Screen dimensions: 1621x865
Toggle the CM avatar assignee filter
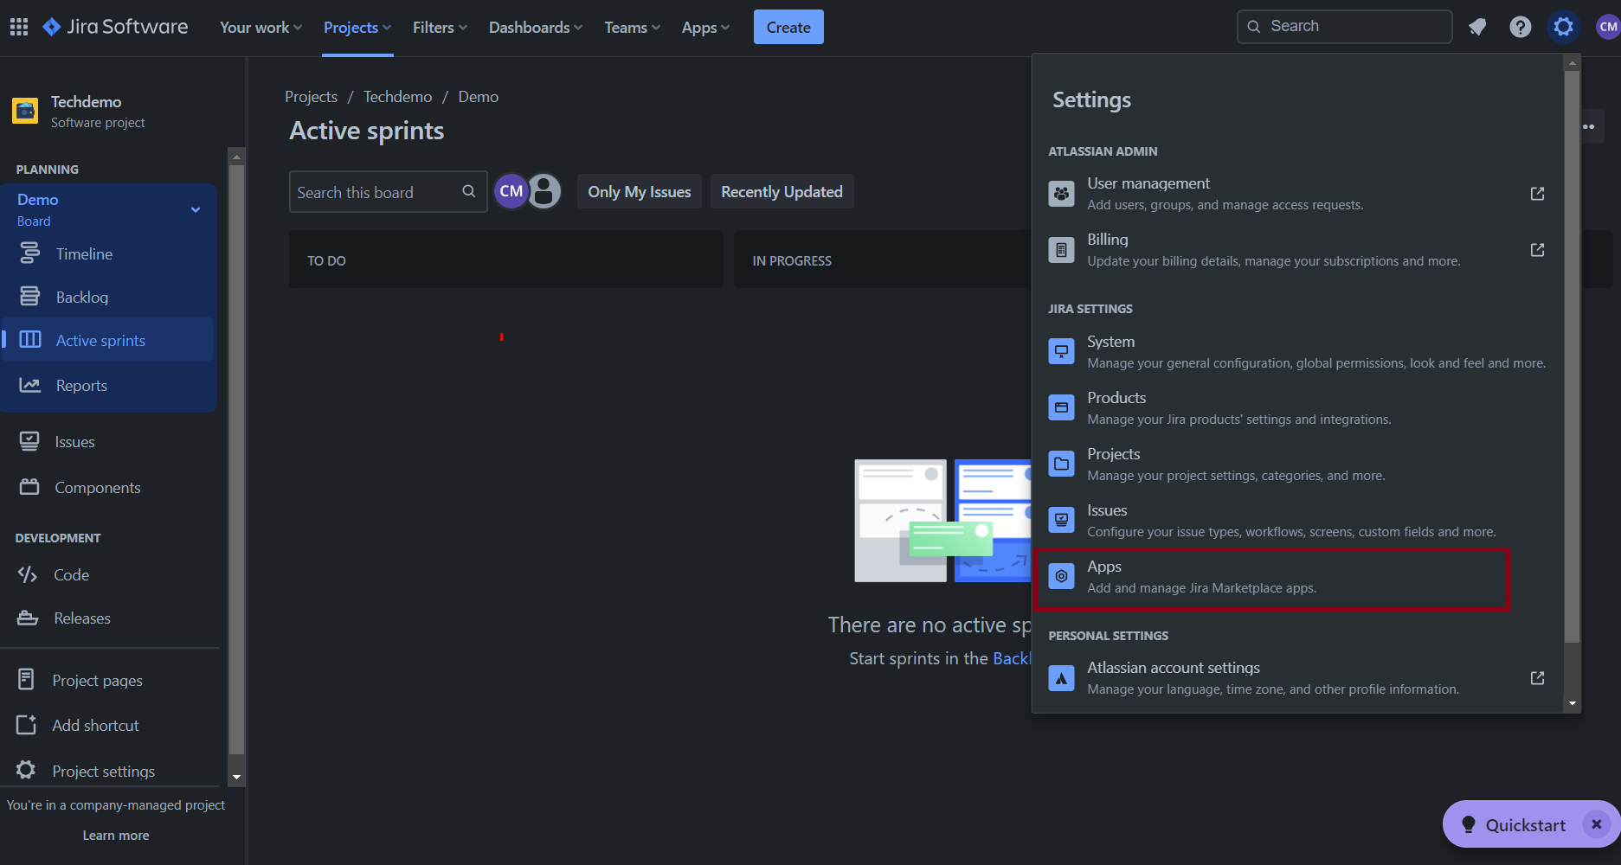[511, 191]
